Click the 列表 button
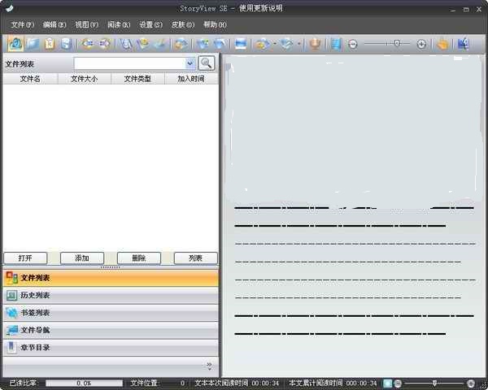The width and height of the screenshot is (488, 390). point(196,258)
